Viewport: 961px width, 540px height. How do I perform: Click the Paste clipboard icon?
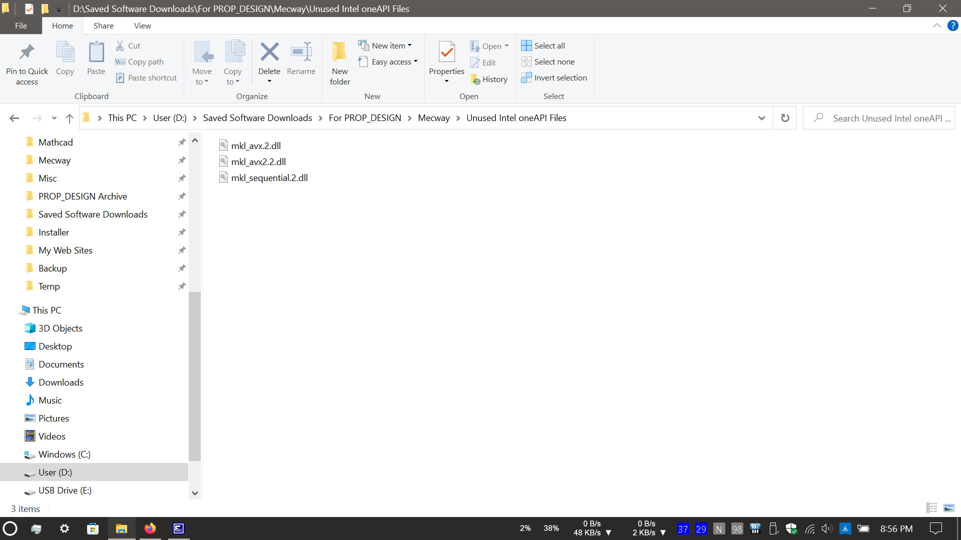point(96,52)
